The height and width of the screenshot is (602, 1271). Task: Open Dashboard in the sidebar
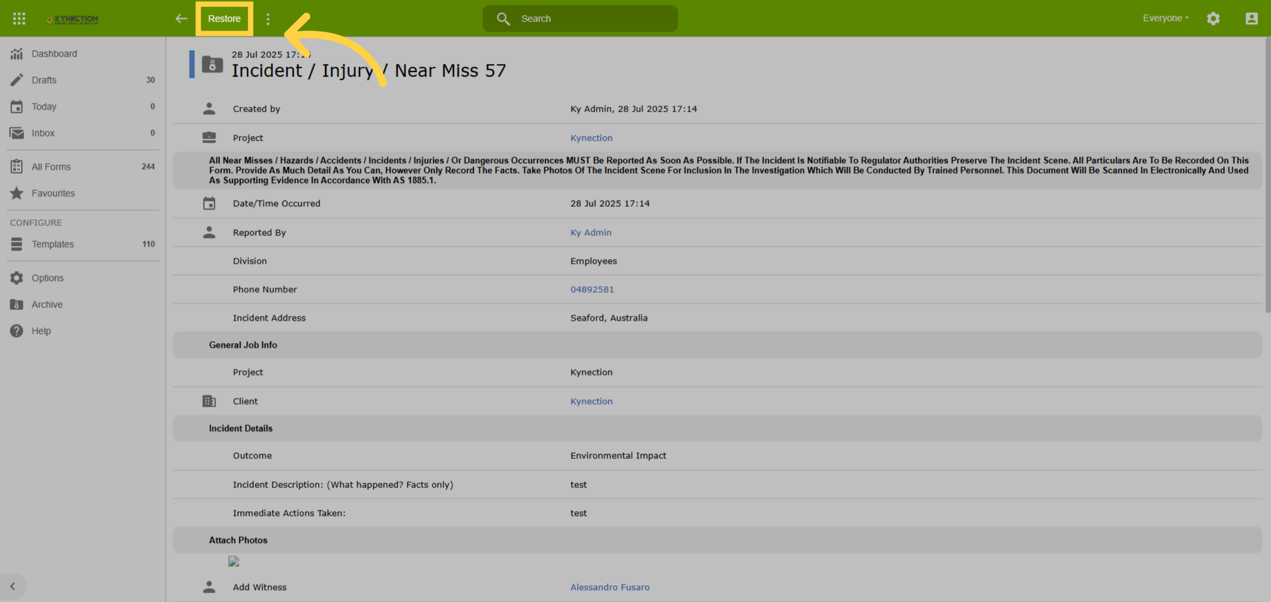tap(83, 53)
